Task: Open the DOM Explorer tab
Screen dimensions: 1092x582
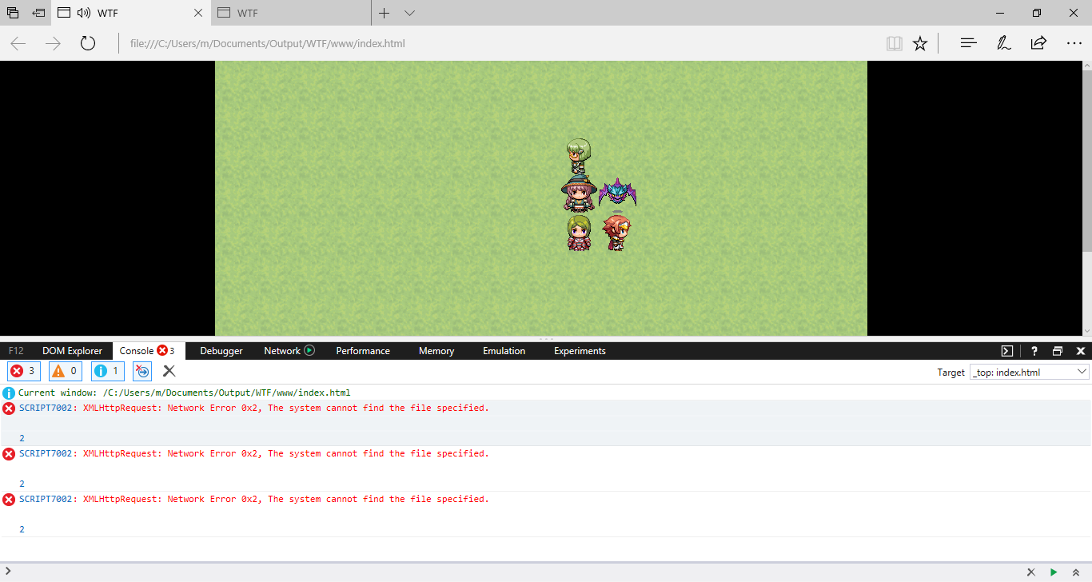Action: tap(73, 351)
